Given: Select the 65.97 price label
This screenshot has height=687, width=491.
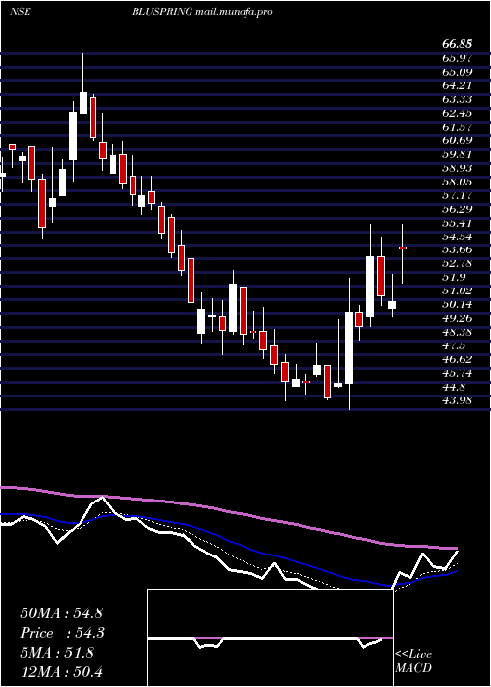Looking at the screenshot, I should click(458, 58).
